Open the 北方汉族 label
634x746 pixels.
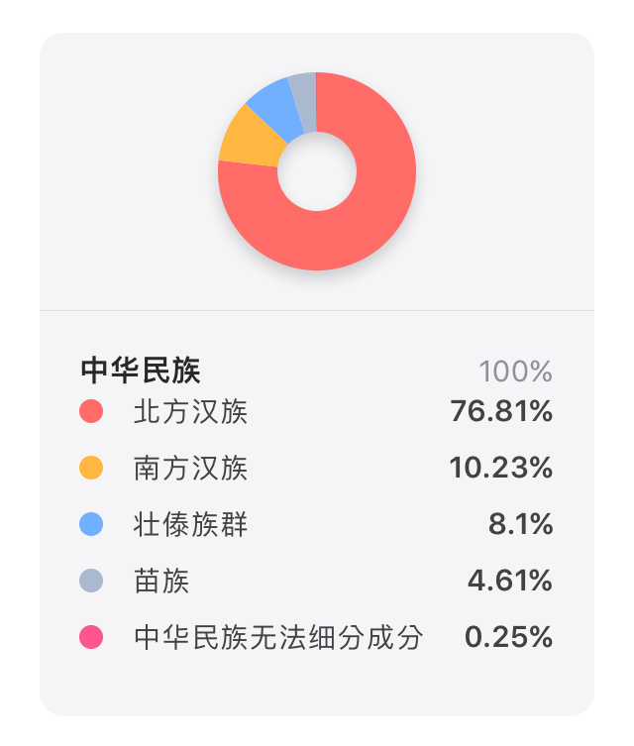click(x=190, y=411)
